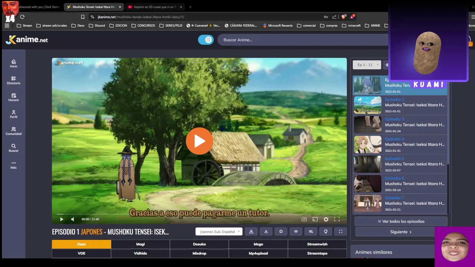Report a problem with the warning icon

click(x=251, y=231)
